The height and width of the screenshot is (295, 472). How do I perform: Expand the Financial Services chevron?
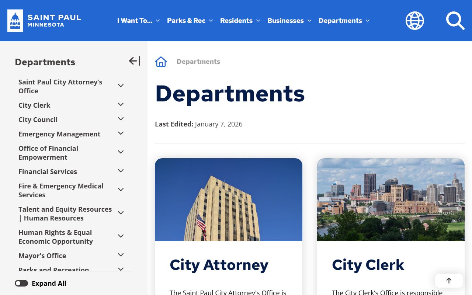coord(121,171)
